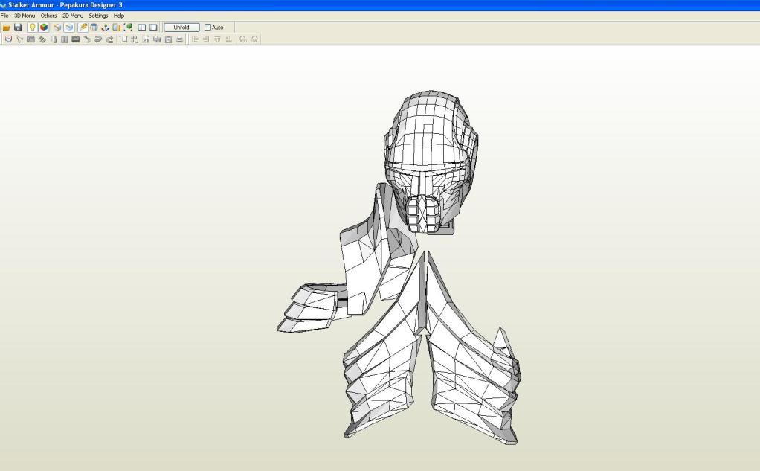The height and width of the screenshot is (471, 760).
Task: Switch to single-pane window layout icon
Action: coord(153,28)
